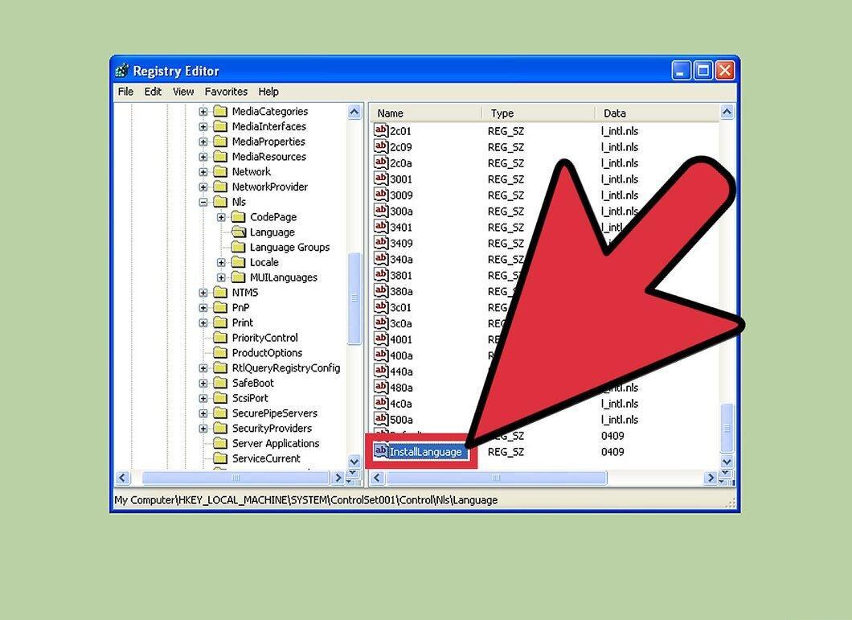Expand the Locale key
852x620 pixels.
[221, 262]
